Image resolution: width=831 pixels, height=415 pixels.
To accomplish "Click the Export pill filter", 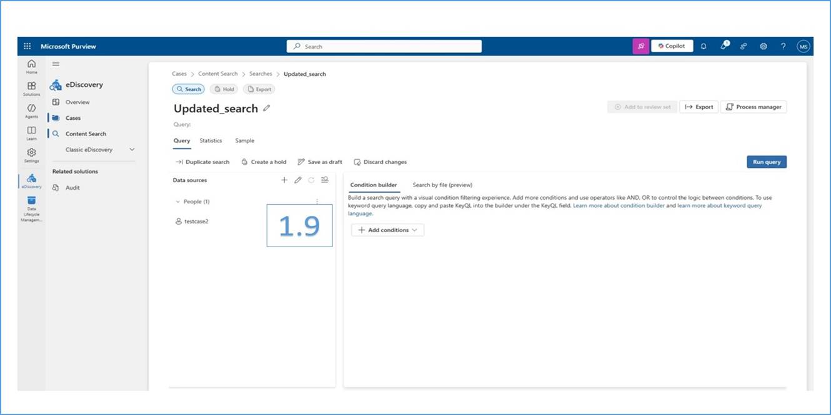I will click(x=259, y=89).
